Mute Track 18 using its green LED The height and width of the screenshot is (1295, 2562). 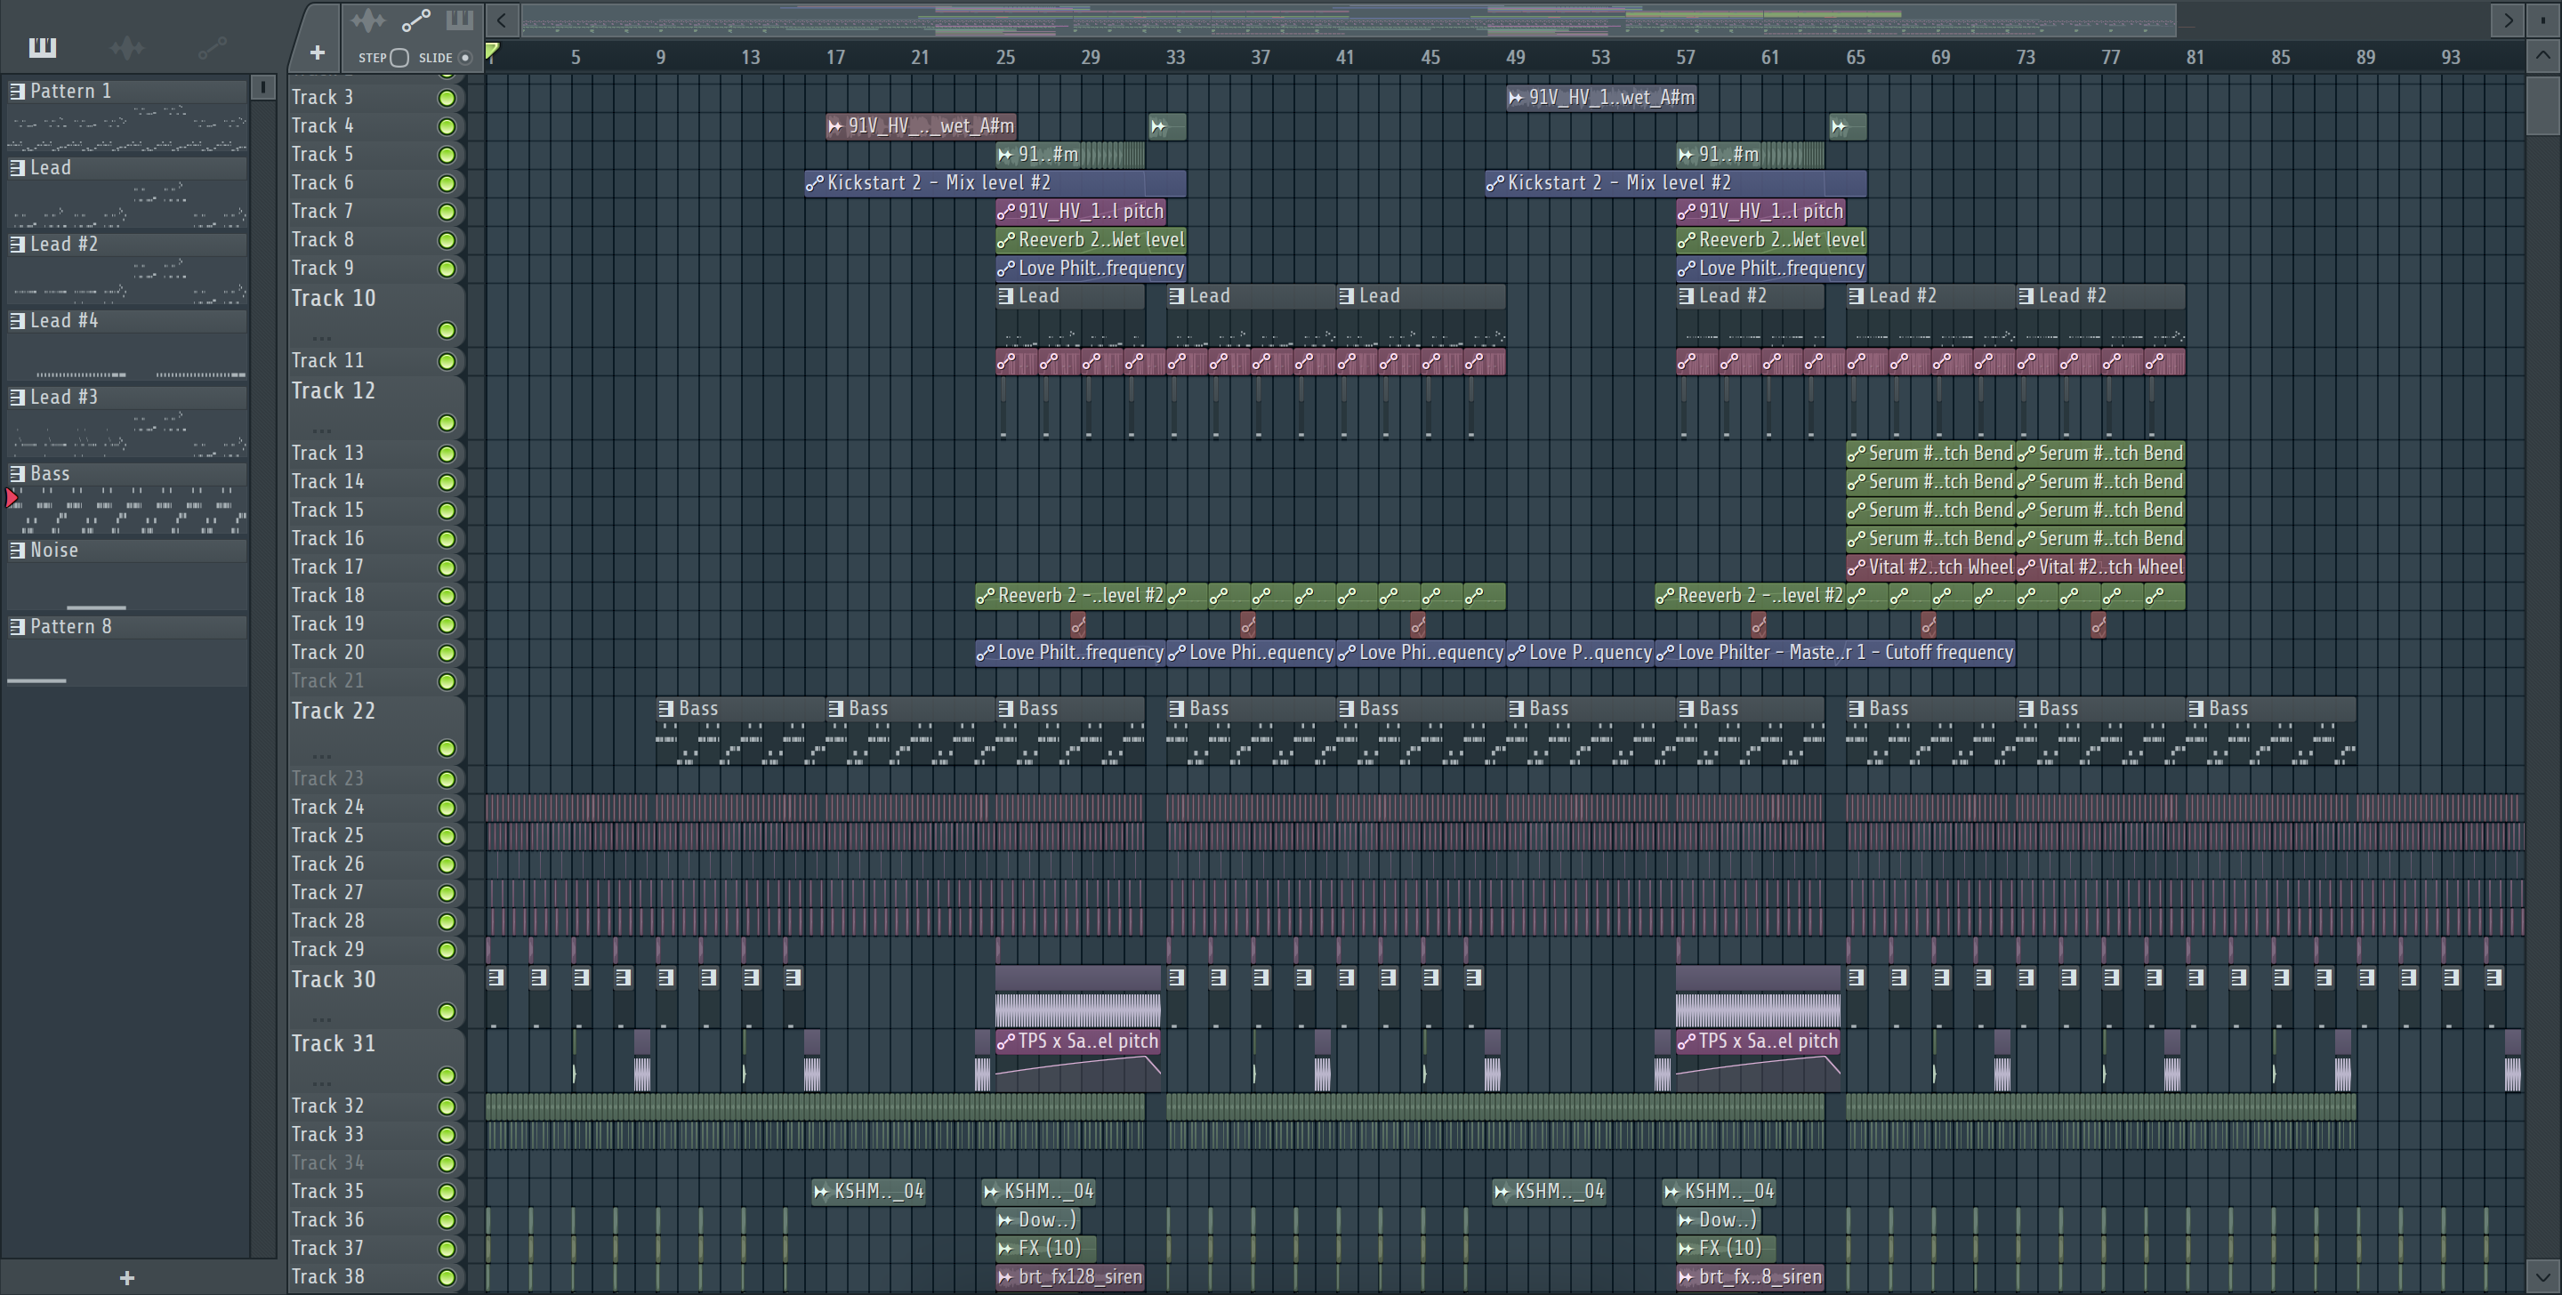(447, 596)
